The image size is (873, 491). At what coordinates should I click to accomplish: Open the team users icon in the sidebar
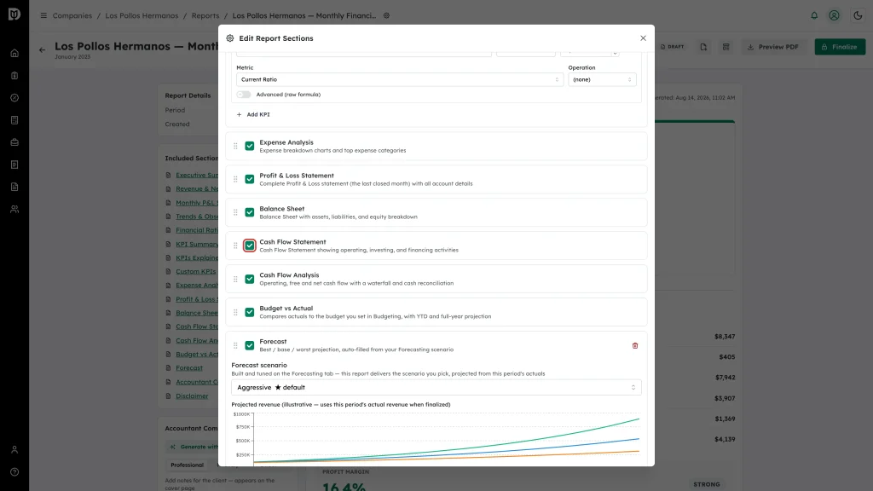[14, 210]
